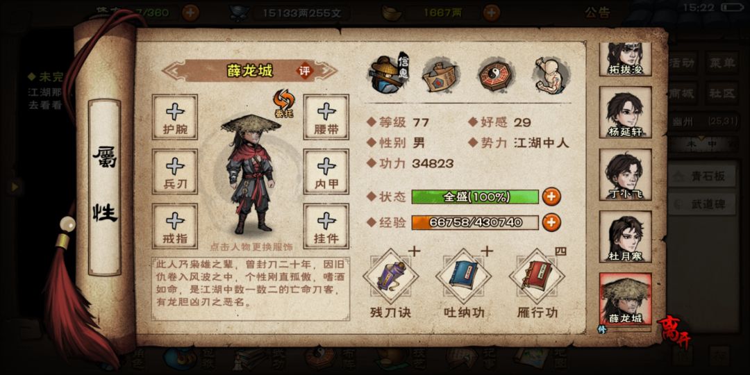
Task: Switch to previous character with left arrow
Action: point(172,72)
